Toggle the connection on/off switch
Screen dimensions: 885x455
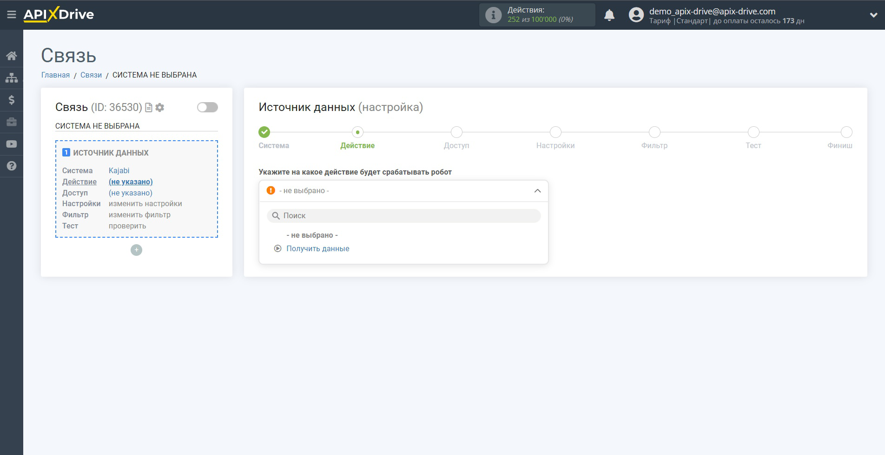tap(207, 107)
